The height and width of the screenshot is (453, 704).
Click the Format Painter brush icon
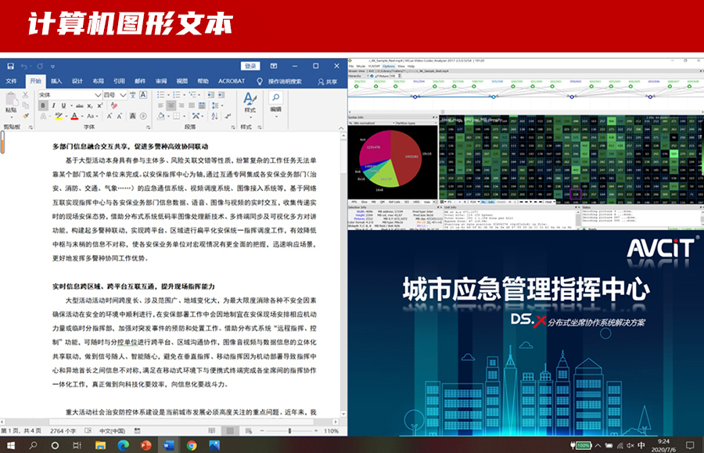27,114
